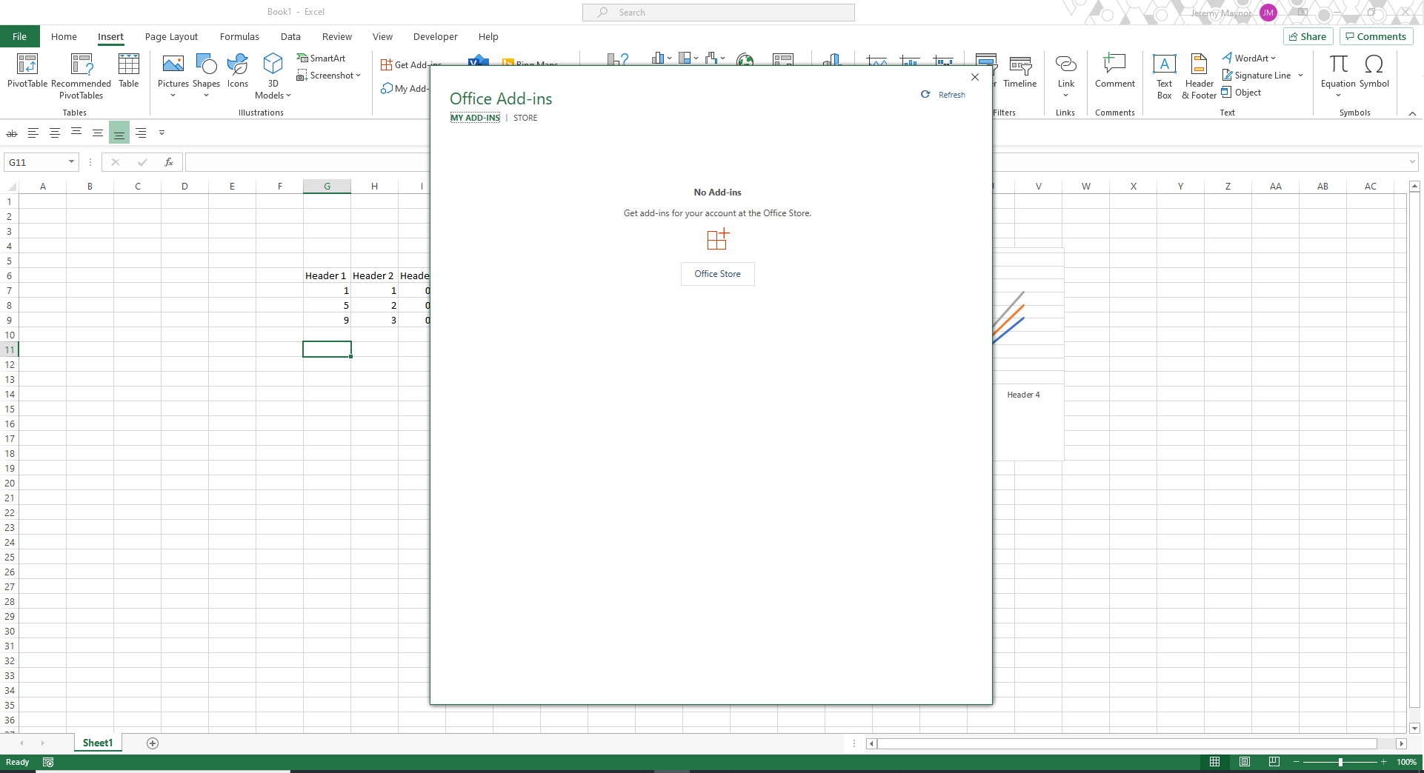Viewport: 1424px width, 773px height.
Task: Insert a PivotTable from the ribbon
Action: 27,71
